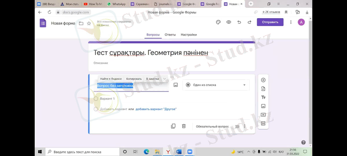
Task: Add an image from the side toolbar
Action: (263, 106)
